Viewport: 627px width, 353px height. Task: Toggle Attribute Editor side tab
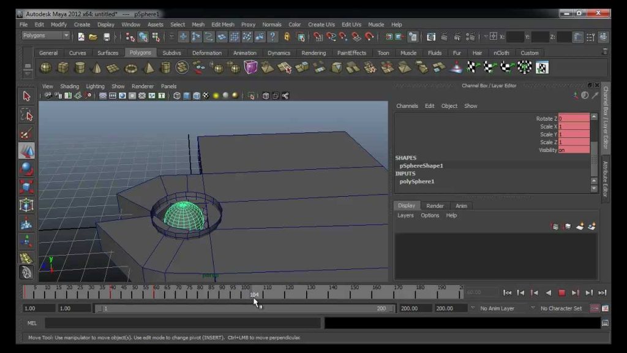[x=606, y=179]
